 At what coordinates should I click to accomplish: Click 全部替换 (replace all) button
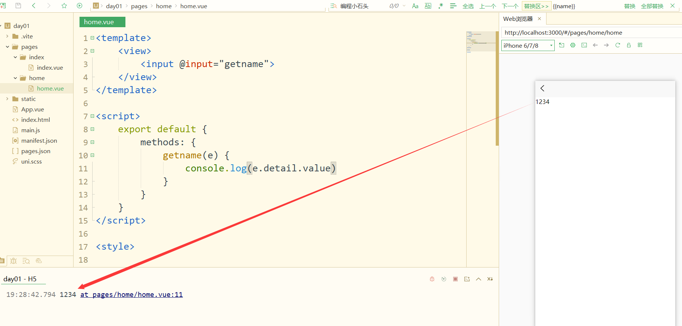652,6
